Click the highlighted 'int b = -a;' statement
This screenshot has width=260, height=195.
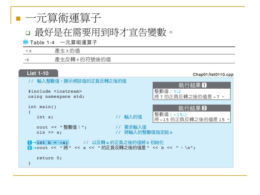tap(52, 143)
